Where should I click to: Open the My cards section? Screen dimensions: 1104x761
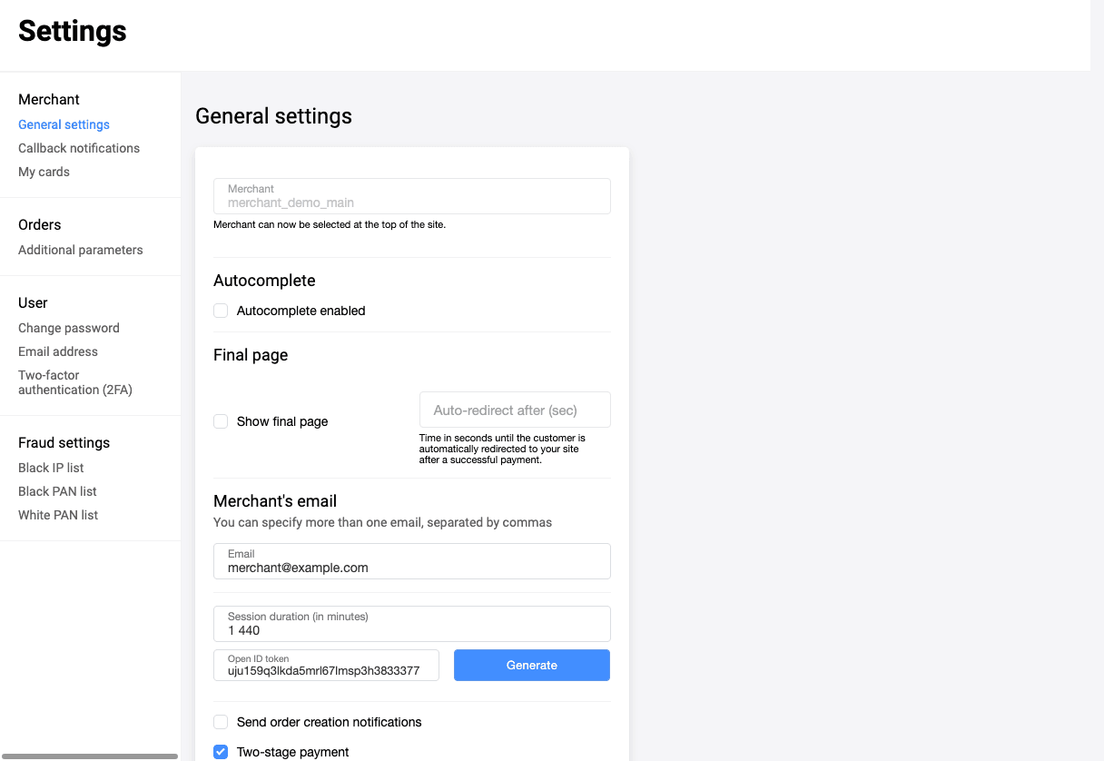(44, 172)
